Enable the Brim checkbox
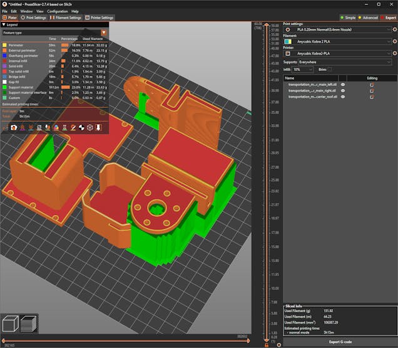398x348 pixels. [330, 69]
